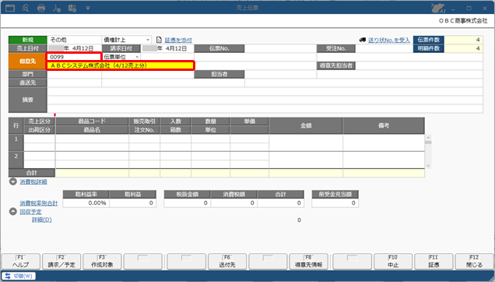Click the document icon beside 証憑を添付
This screenshot has height=282, width=495.
point(159,40)
